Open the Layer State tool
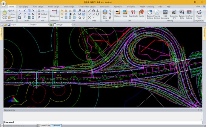The height and width of the screenshot is (127, 206). point(105,14)
